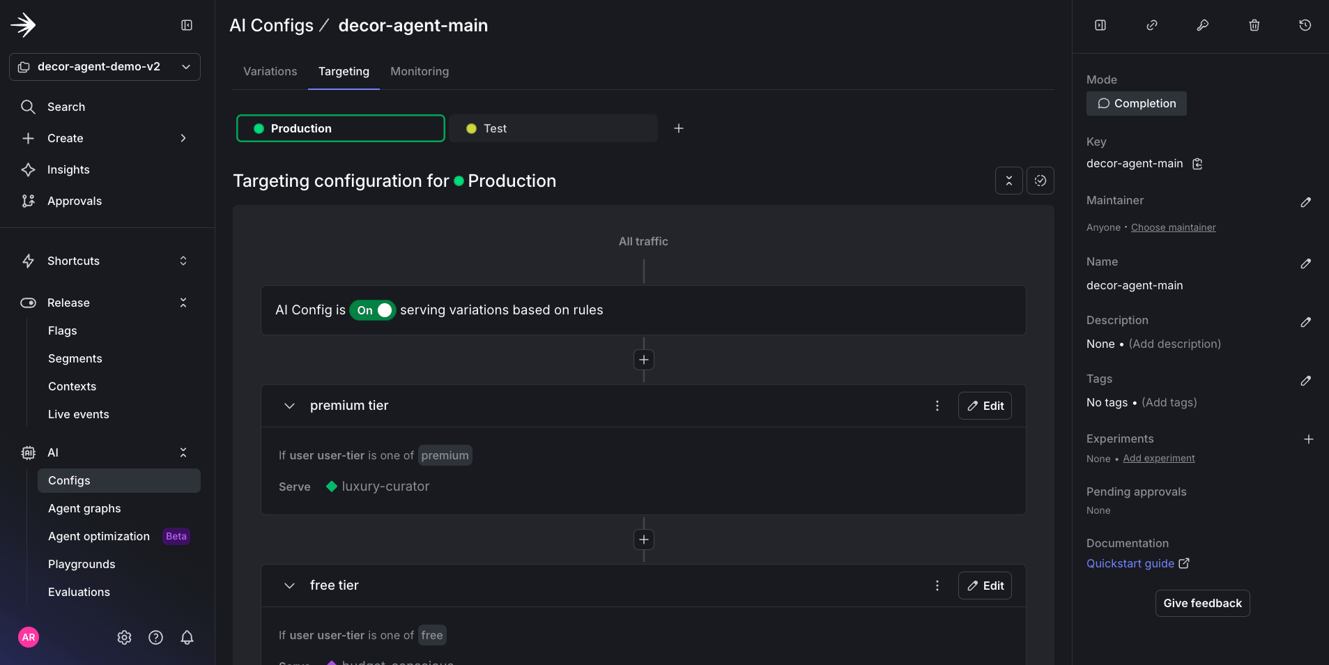
Task: Collapse the Release section
Action: coord(183,303)
